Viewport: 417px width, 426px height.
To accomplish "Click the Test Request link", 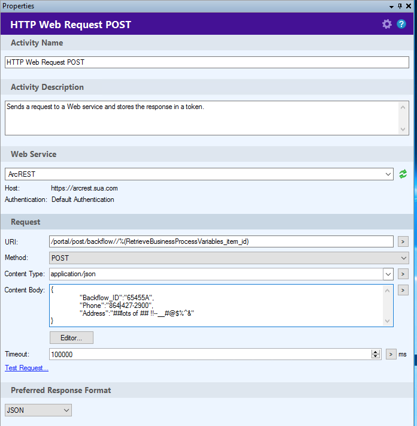I will tap(26, 368).
